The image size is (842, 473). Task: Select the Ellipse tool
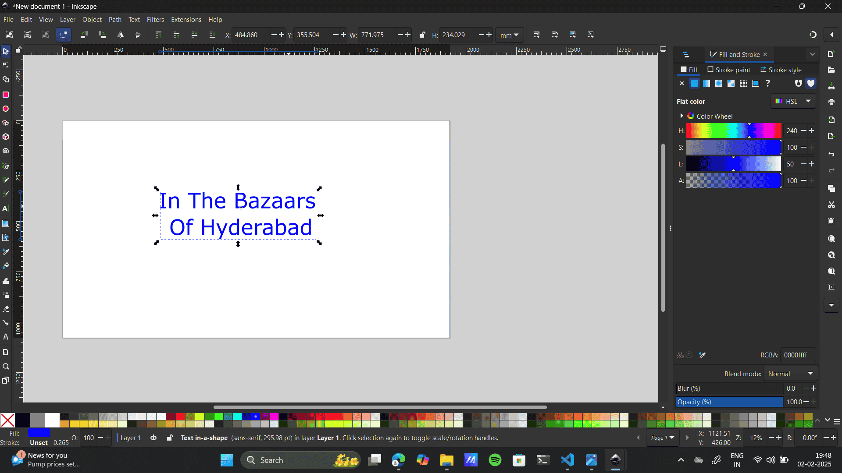(x=6, y=109)
